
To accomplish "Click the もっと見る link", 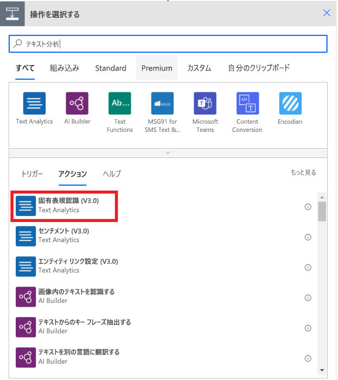I will [x=303, y=173].
